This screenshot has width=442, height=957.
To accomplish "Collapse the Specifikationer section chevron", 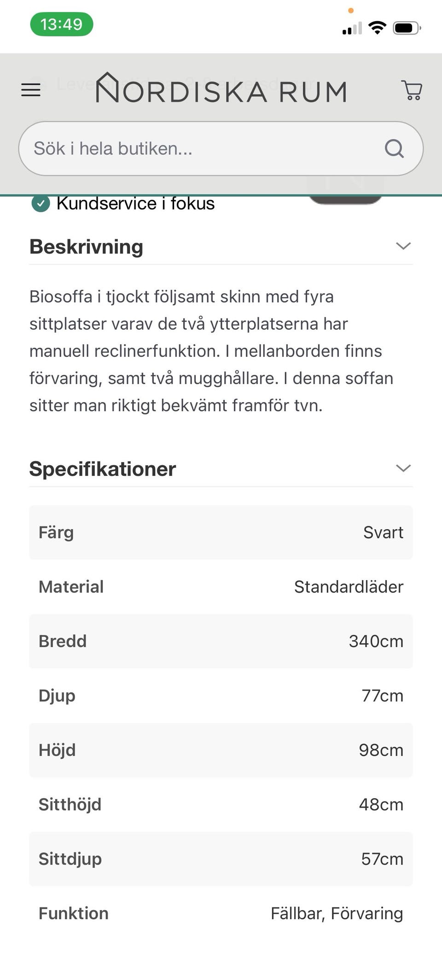I will click(x=403, y=468).
